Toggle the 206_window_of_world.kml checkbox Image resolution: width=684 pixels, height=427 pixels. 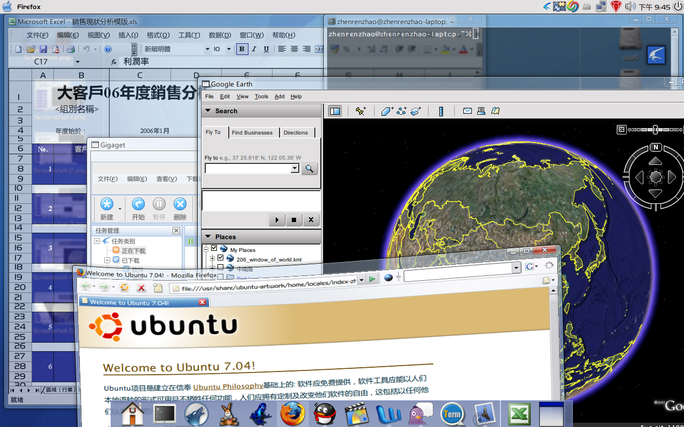pyautogui.click(x=220, y=258)
